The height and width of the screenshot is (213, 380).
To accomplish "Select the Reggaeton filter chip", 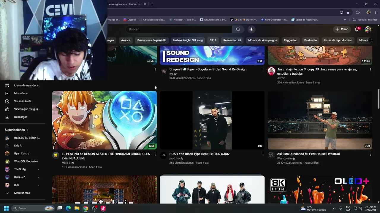I will [x=290, y=40].
